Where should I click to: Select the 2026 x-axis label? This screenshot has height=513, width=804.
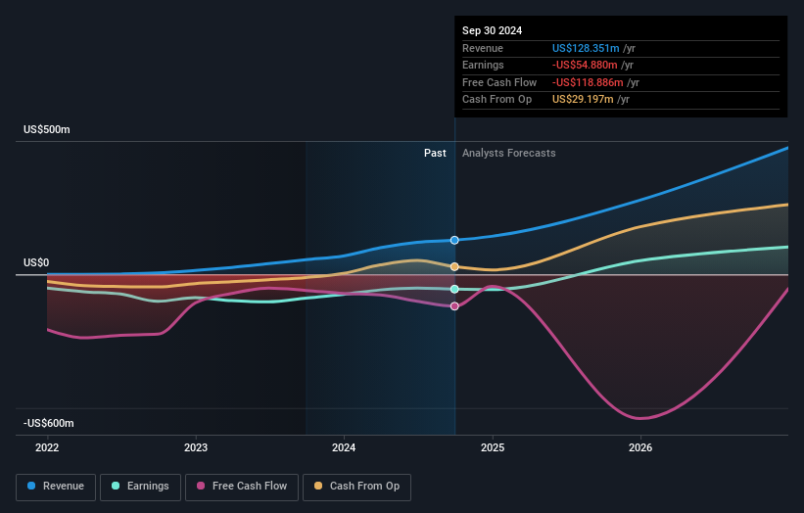pos(640,448)
